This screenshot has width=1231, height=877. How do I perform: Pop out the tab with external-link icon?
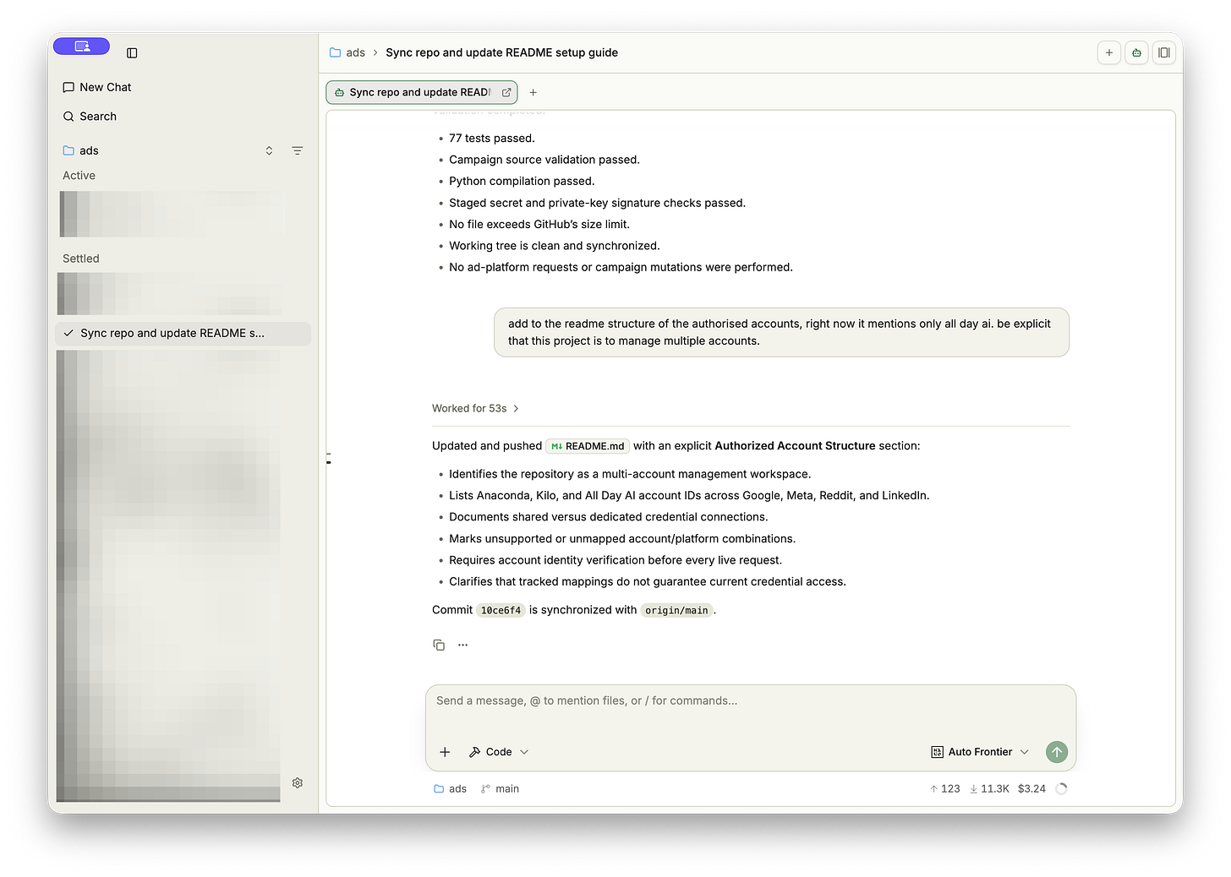pyautogui.click(x=506, y=93)
